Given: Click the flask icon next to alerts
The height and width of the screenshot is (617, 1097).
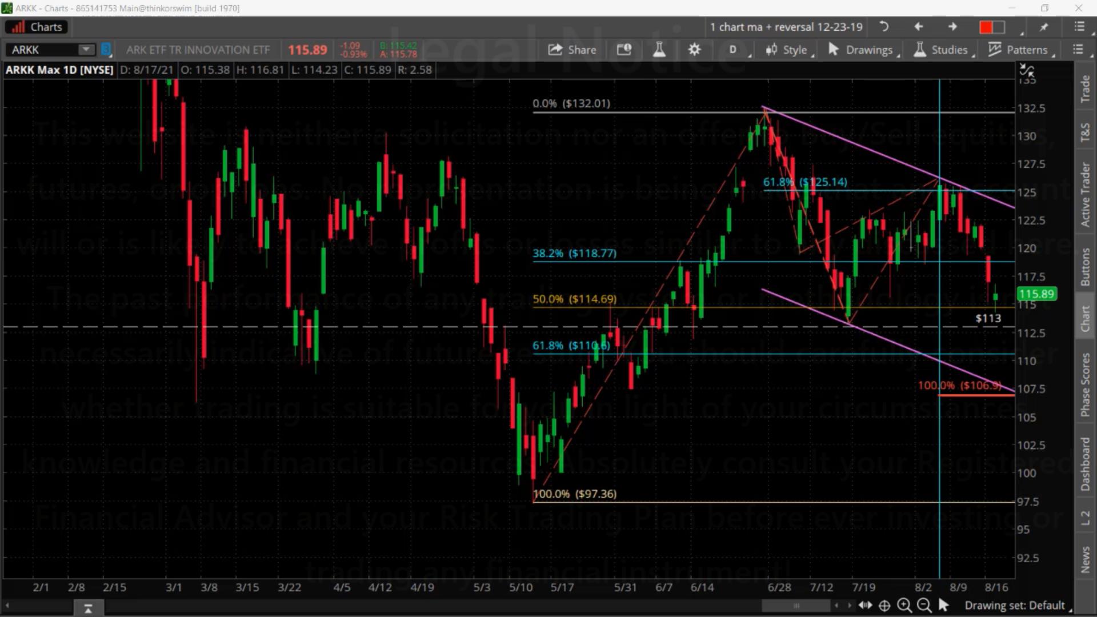Looking at the screenshot, I should point(659,50).
